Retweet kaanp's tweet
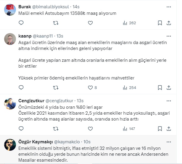The image size is (182, 164). [55, 87]
